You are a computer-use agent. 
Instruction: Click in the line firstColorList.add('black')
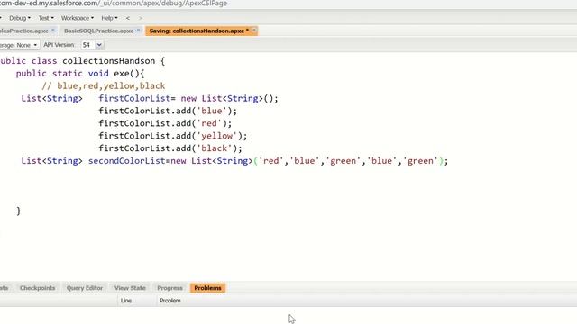click(x=170, y=148)
